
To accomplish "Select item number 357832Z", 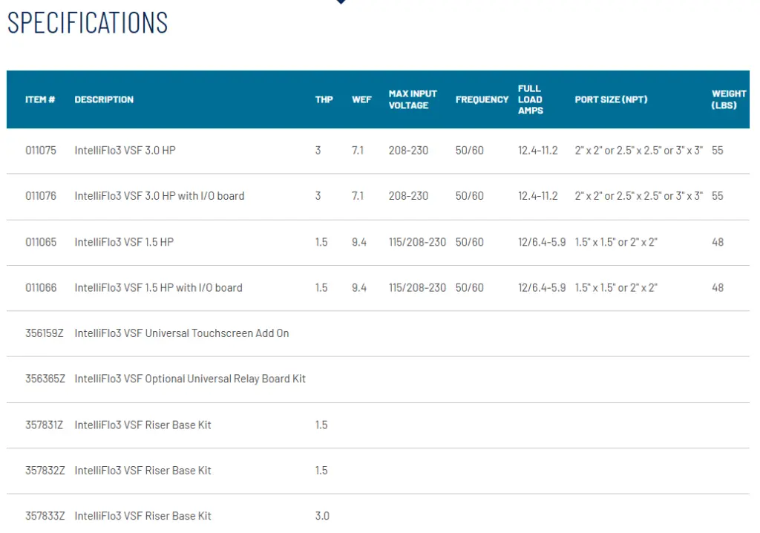I will tap(45, 471).
